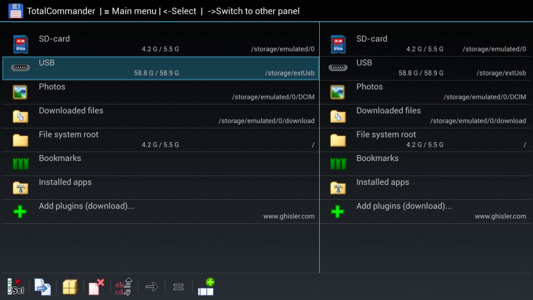Click the USB connector icon in right panel

point(338,68)
